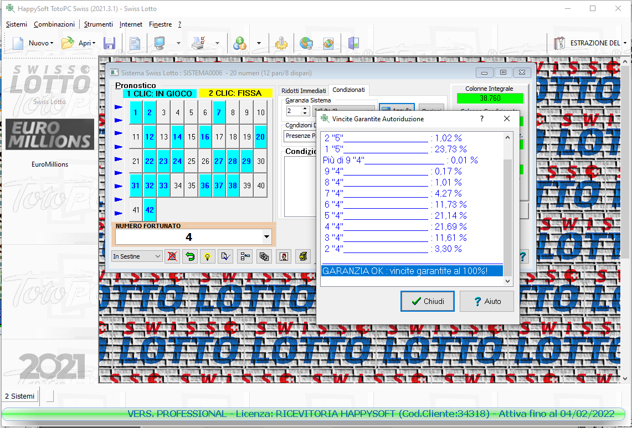Click the Chiudi button
This screenshot has height=428, width=632.
point(427,301)
